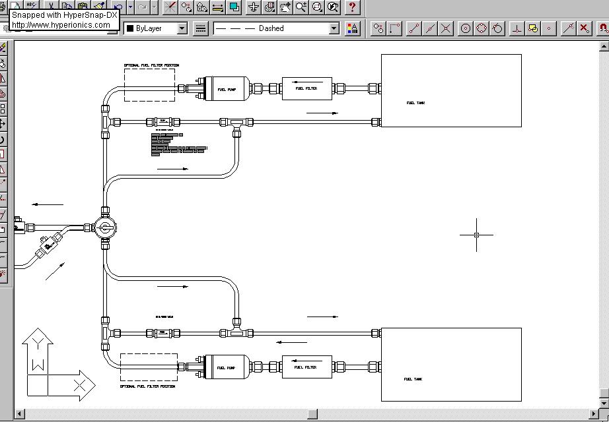609x422 pixels.
Task: Click the Cut scissors icon
Action: [x=51, y=6]
